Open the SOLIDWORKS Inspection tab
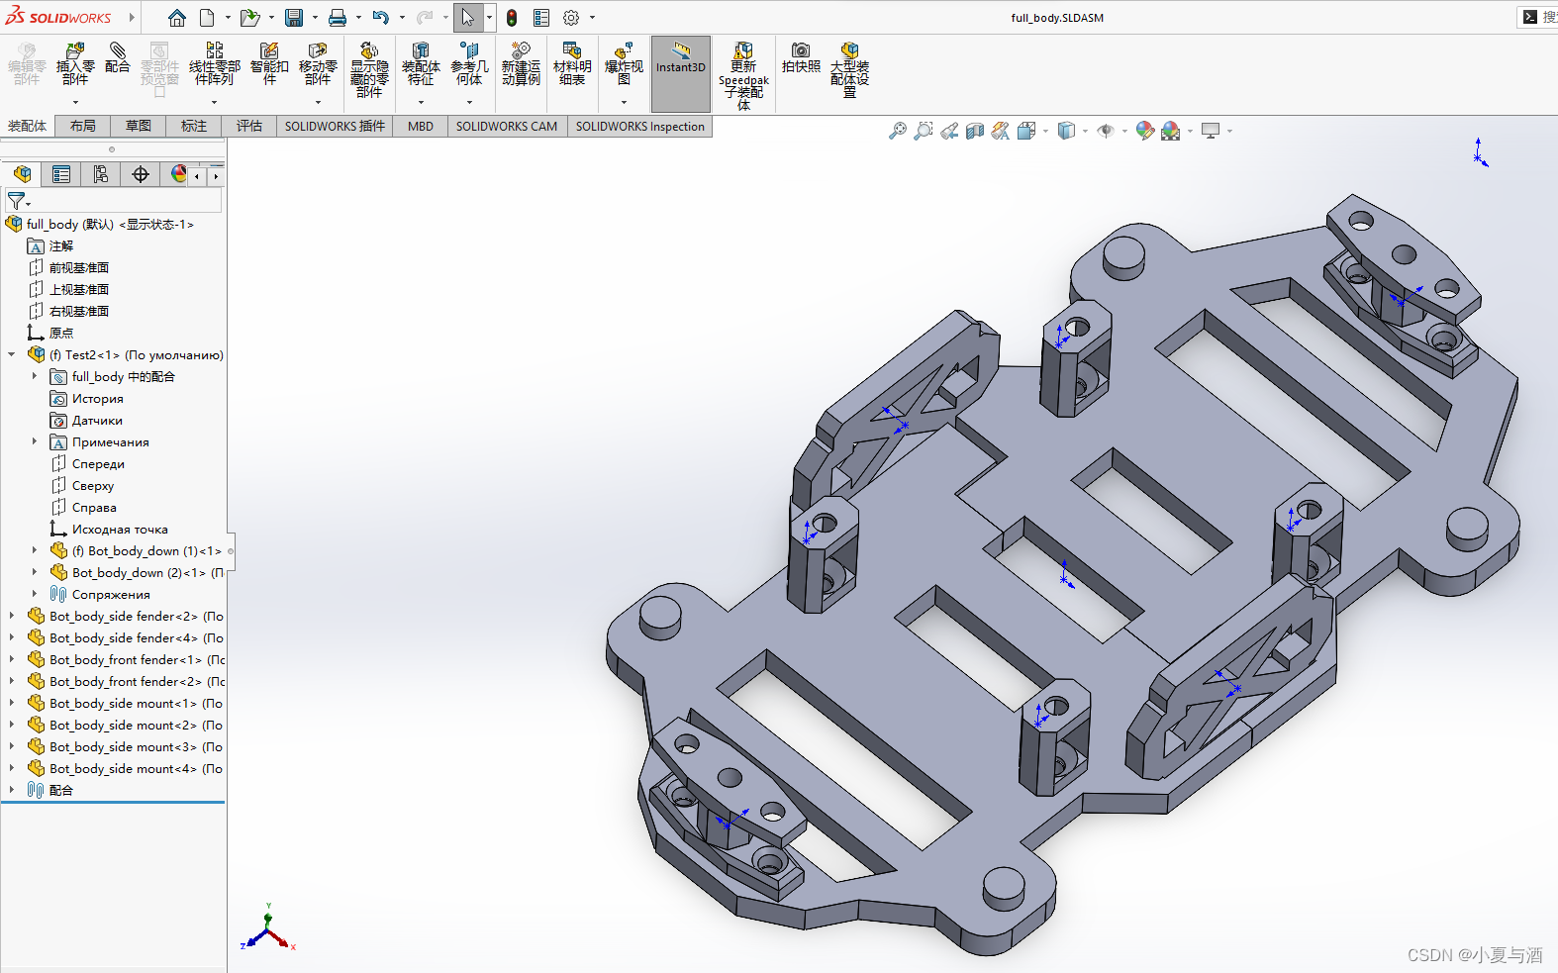Viewport: 1558px width, 973px height. pyautogui.click(x=640, y=126)
